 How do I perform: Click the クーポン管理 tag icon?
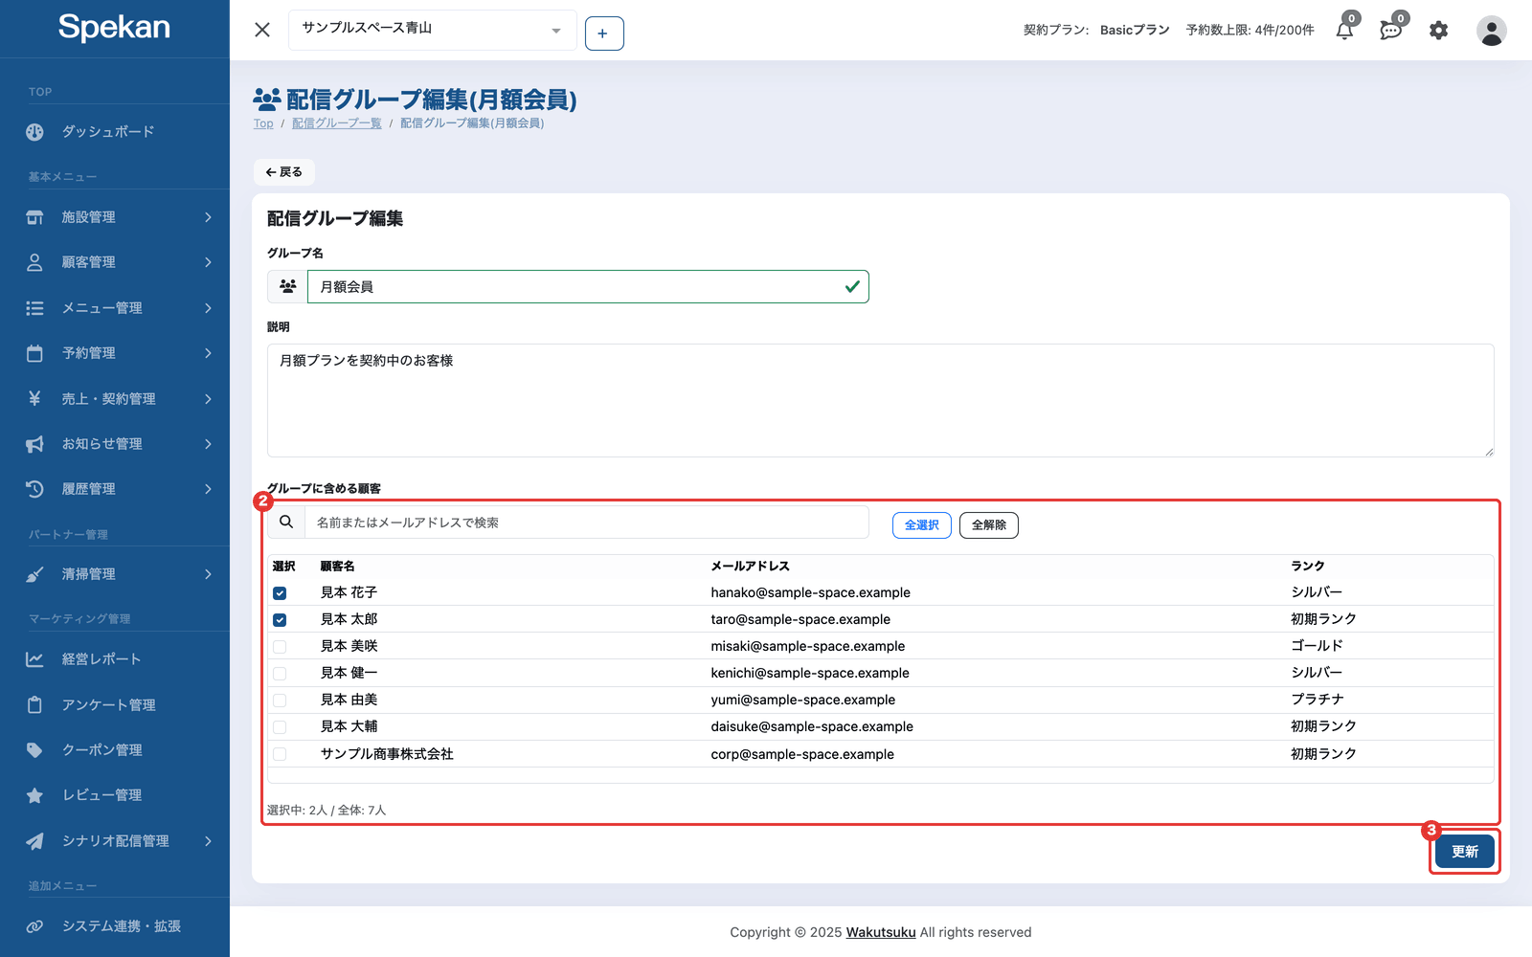(x=34, y=750)
